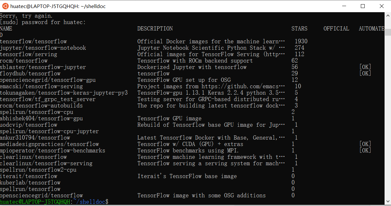Click the Maximize window icon
The height and width of the screenshot is (206, 391).
[363, 6]
